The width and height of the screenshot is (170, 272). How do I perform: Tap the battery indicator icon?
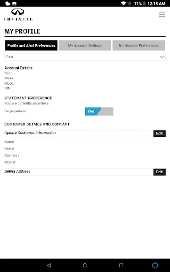[144, 3]
